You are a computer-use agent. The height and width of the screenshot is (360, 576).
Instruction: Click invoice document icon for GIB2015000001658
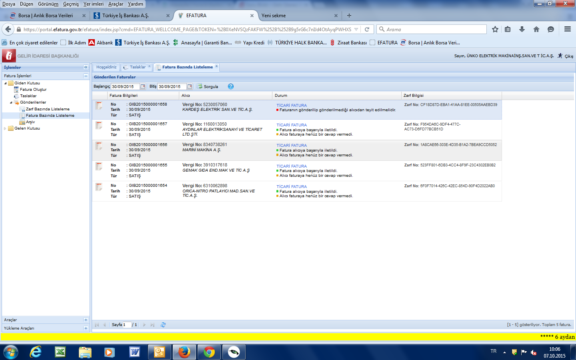click(99, 106)
